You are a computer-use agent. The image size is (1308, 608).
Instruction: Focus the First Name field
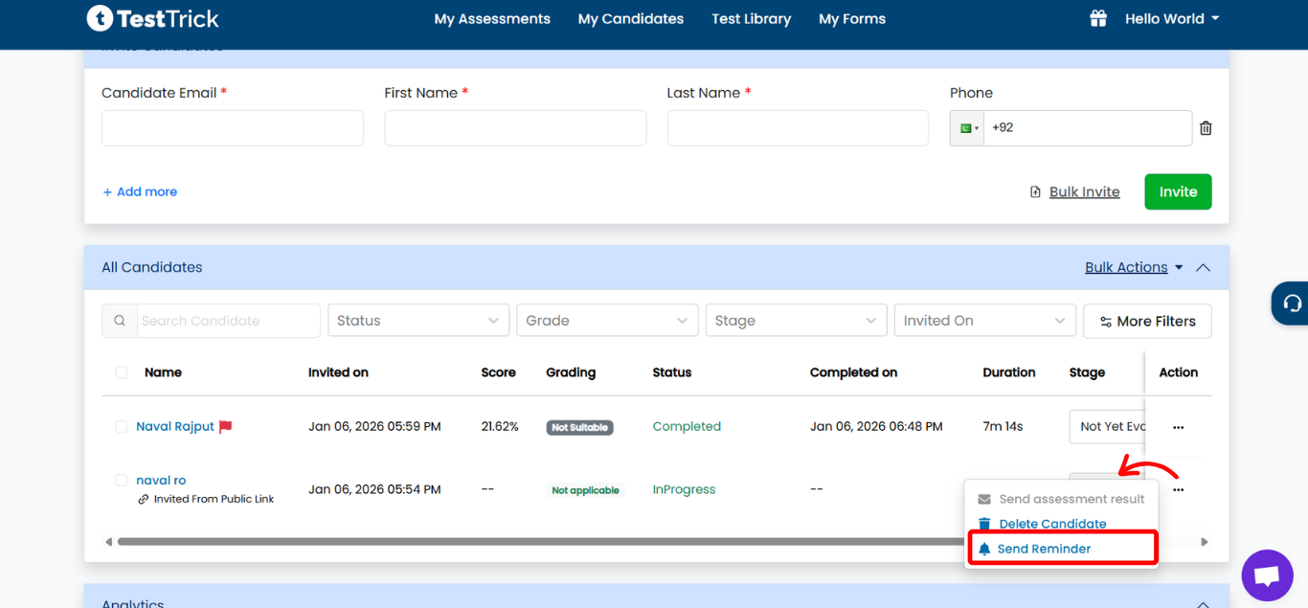(x=515, y=128)
